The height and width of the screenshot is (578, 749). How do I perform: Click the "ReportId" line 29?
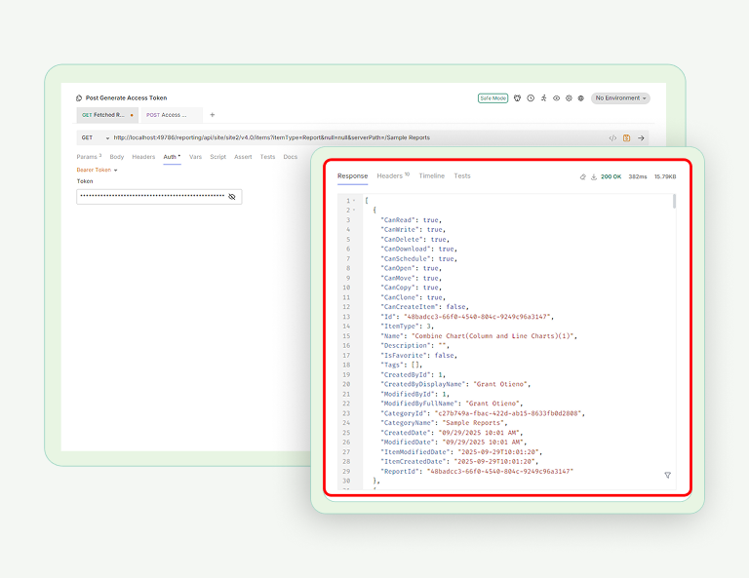[x=477, y=472]
